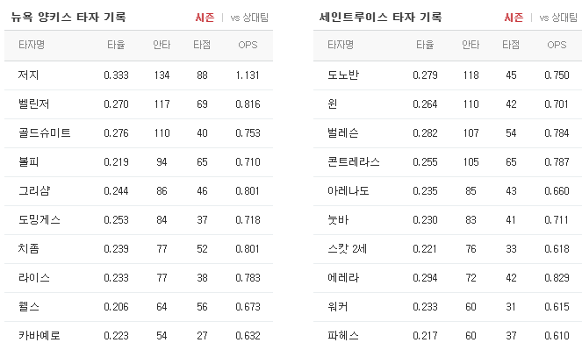This screenshot has width=582, height=357.
Task: Click OPS column header in Yankees table
Action: 248,45
